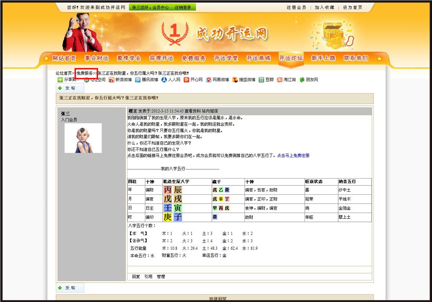Share post to 腾讯微博
The image size is (432, 302).
[x=147, y=80]
